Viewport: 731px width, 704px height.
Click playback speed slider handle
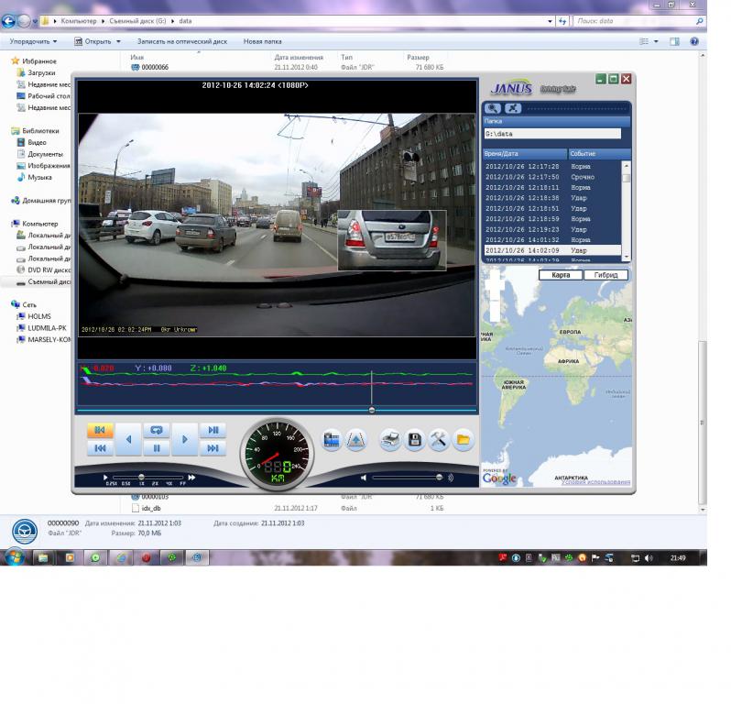[141, 478]
